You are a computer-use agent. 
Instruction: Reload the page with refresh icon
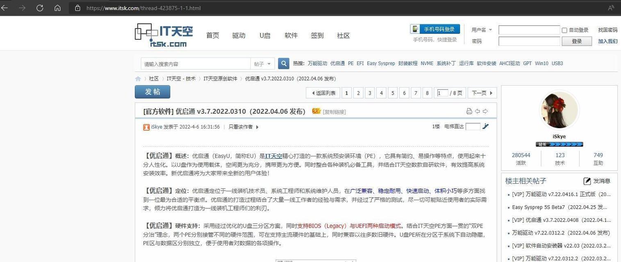coord(40,8)
